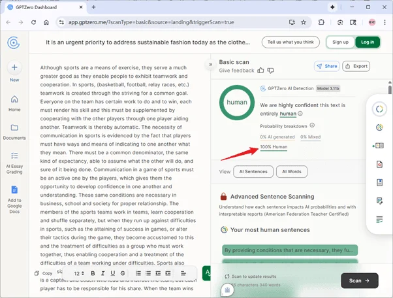Viewport: 393px width, 298px height.
Task: Select the first highlighted most human sentence
Action: [290, 250]
